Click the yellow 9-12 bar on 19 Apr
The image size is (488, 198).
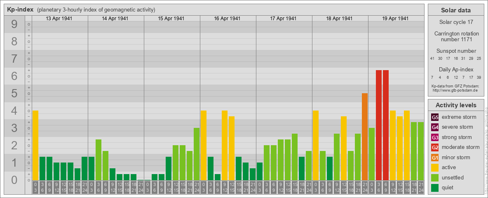pyautogui.click(x=393, y=145)
